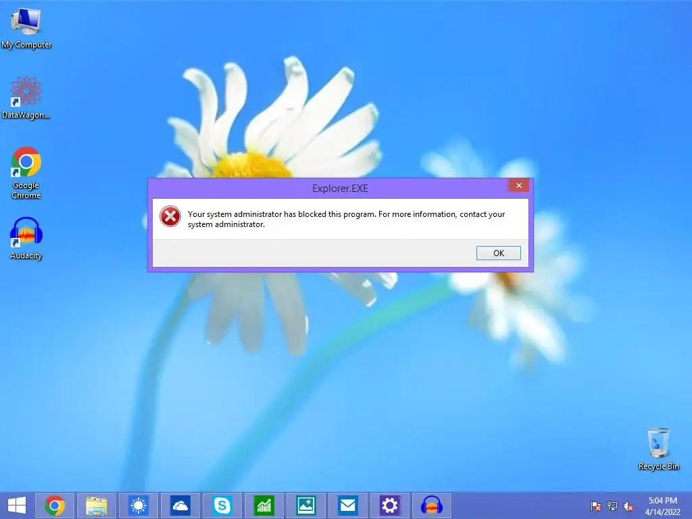
Task: Launch Skype from the taskbar
Action: [x=222, y=505]
